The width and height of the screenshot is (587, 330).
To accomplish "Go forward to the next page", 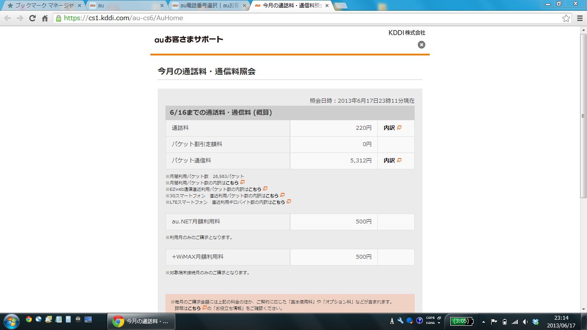I will click(x=20, y=18).
